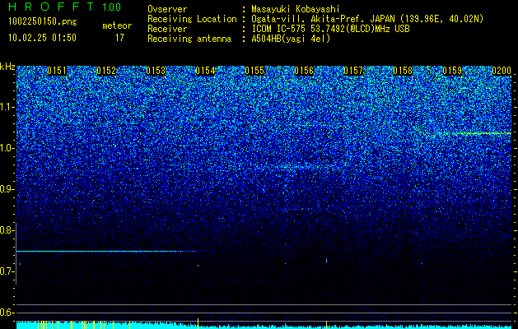The height and width of the screenshot is (329, 518).
Task: Click the 0200 time marker
Action: pyautogui.click(x=502, y=71)
